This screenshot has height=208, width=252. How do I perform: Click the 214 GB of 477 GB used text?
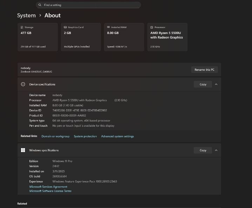33,47
